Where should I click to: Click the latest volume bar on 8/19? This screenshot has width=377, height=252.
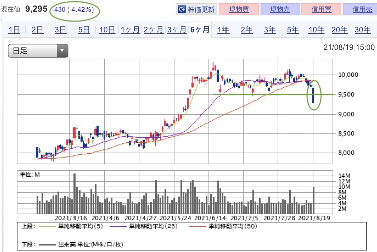point(314,200)
